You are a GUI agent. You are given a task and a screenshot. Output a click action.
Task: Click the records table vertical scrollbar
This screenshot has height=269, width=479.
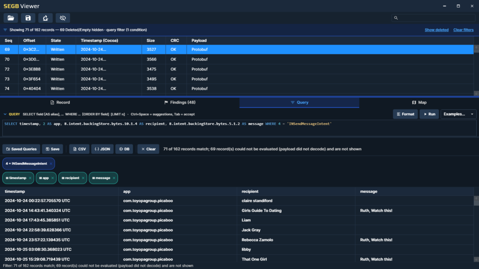(x=476, y=70)
